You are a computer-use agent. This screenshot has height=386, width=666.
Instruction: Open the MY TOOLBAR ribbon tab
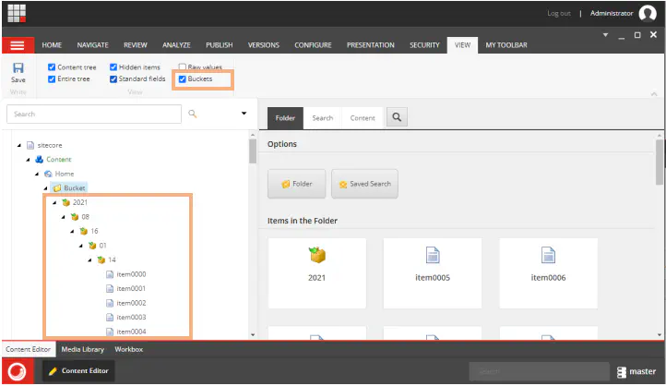tap(506, 45)
